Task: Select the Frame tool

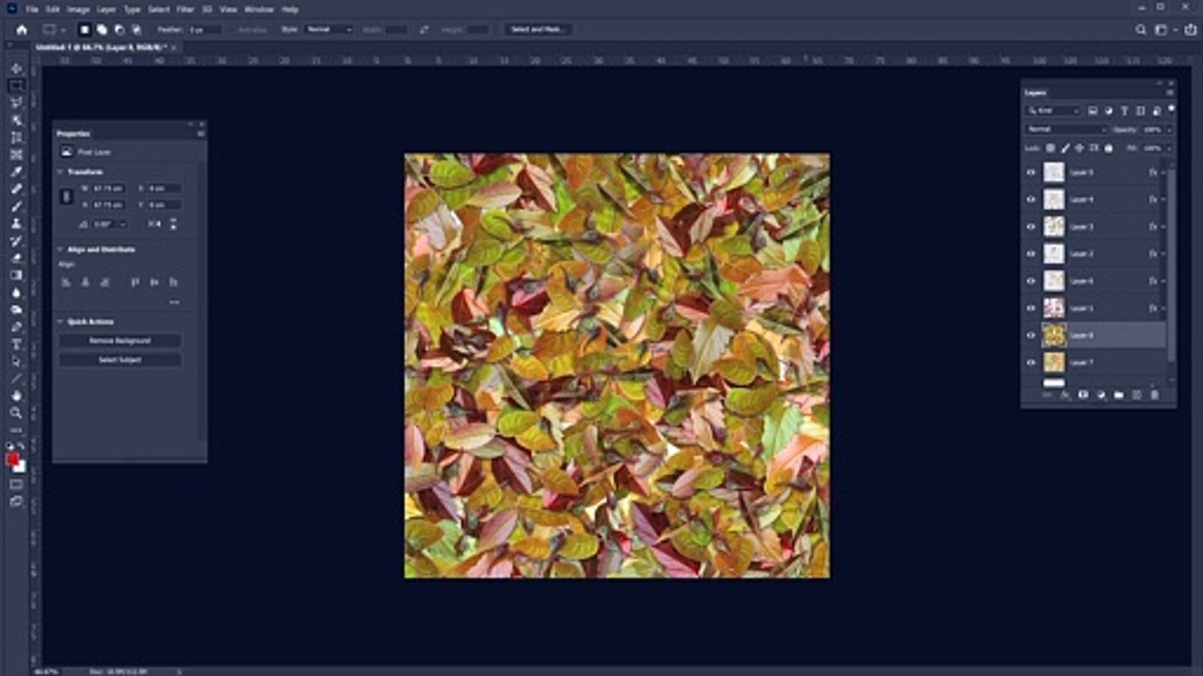Action: [16, 155]
